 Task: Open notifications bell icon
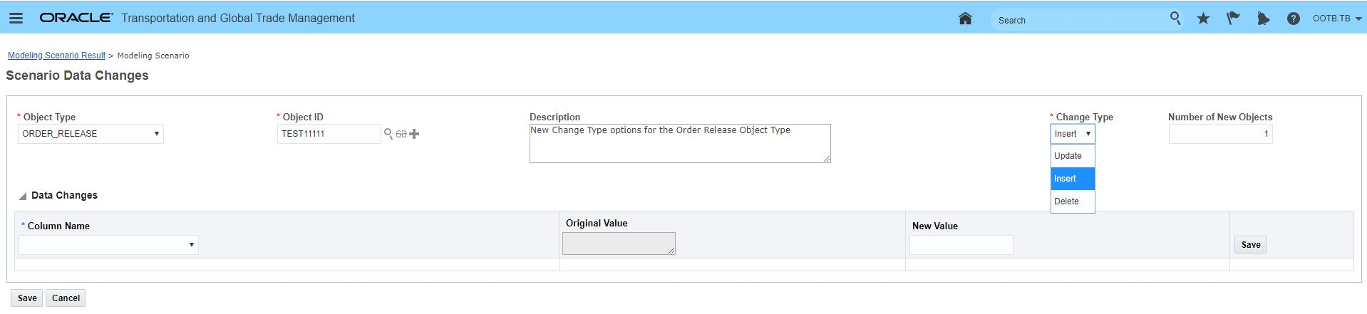(1263, 19)
